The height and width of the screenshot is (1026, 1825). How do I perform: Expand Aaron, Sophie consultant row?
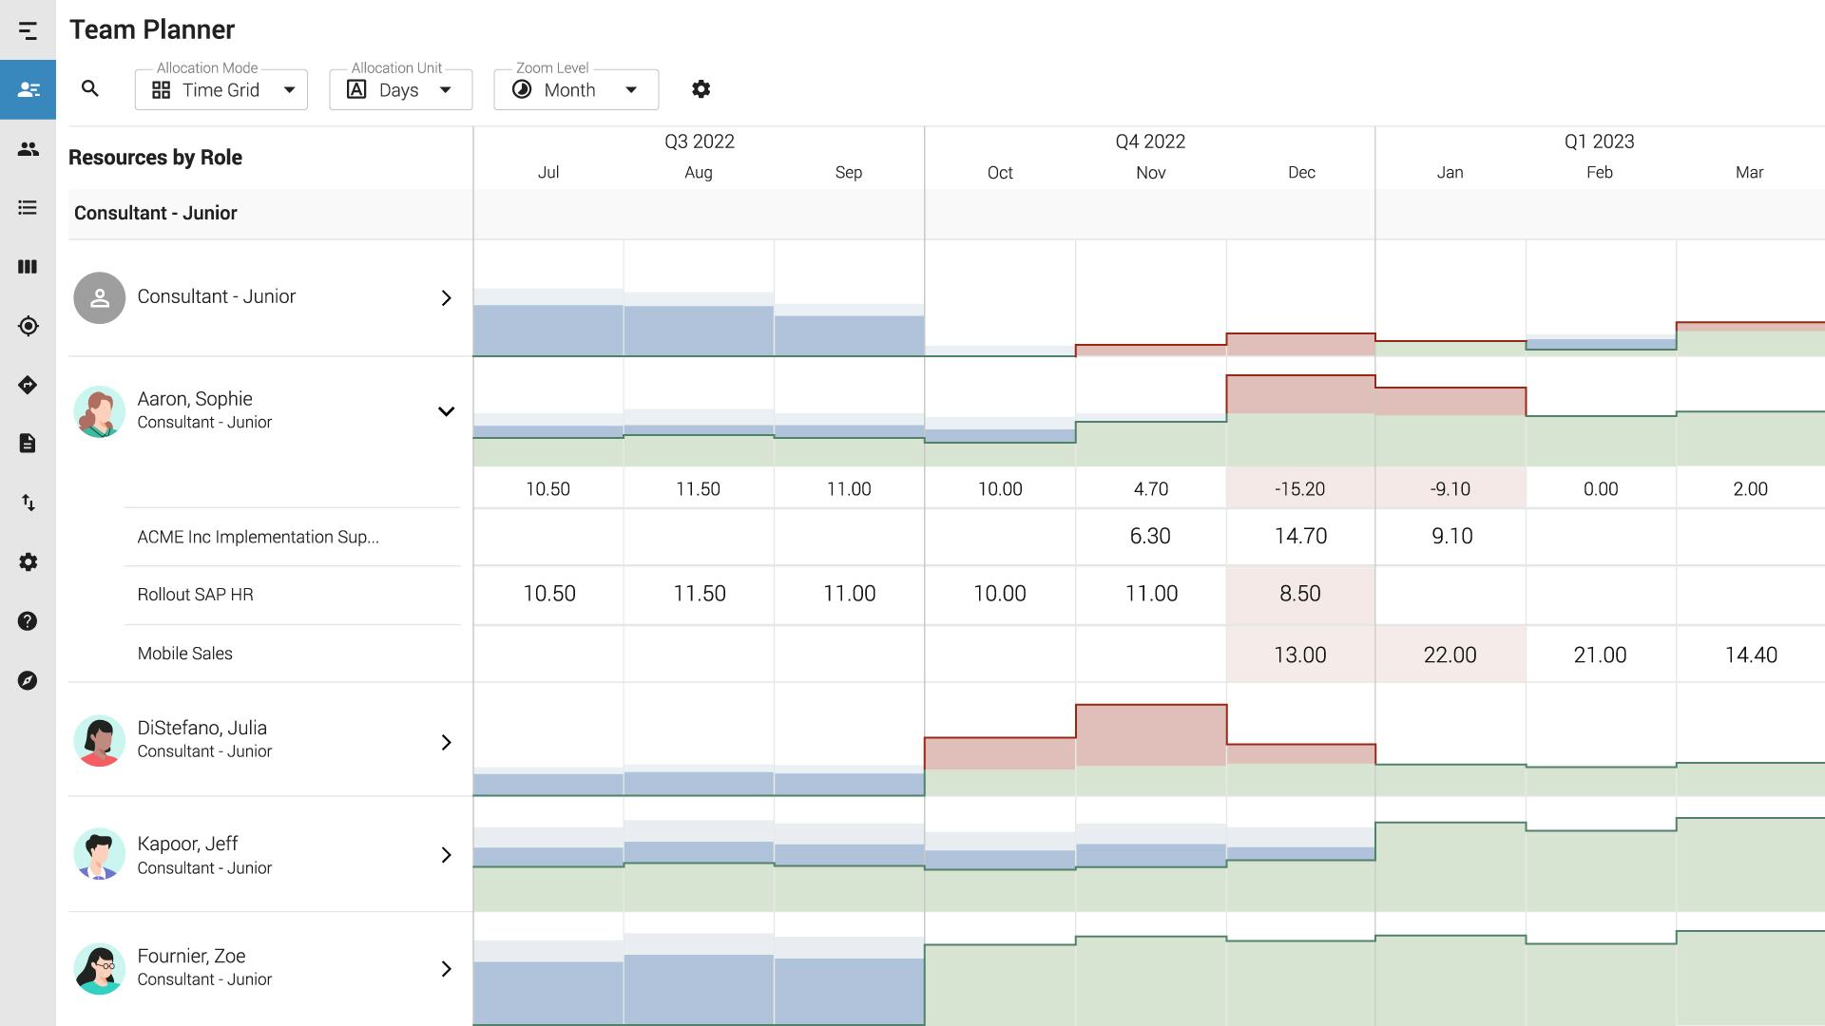(x=446, y=411)
